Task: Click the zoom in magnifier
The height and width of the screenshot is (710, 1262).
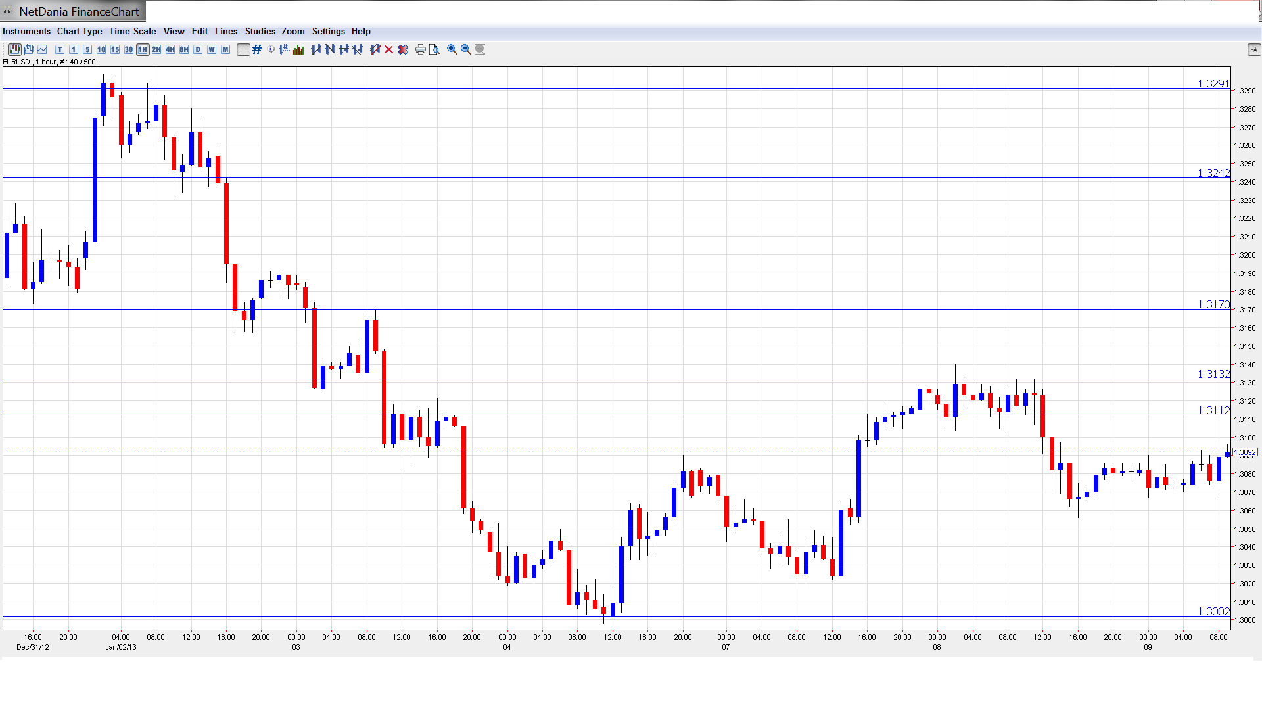Action: click(x=452, y=49)
